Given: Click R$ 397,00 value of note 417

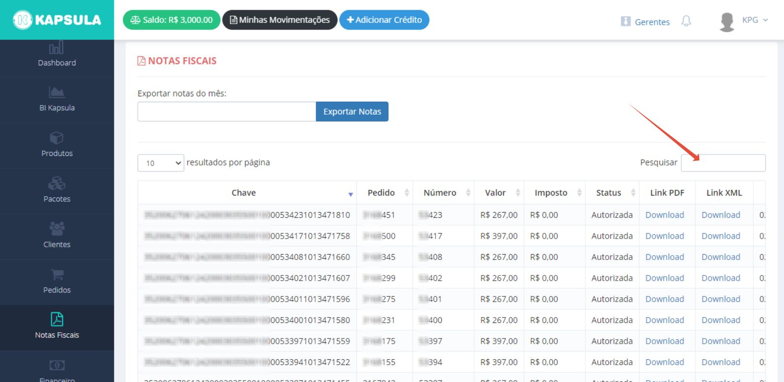Looking at the screenshot, I should click(499, 236).
